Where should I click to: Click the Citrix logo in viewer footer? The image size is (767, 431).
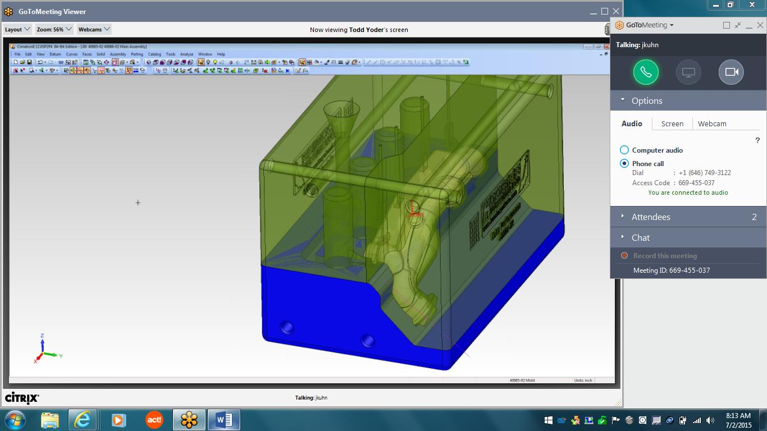click(22, 398)
